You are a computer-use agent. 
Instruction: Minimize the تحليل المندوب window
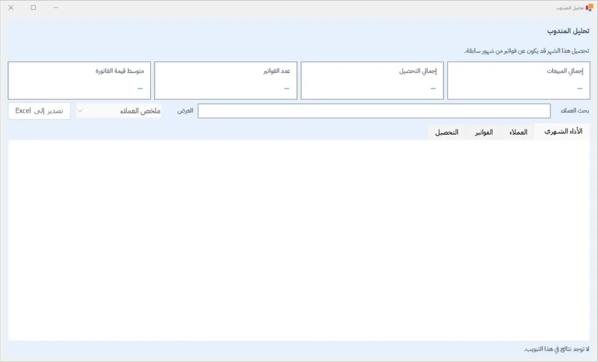click(x=55, y=7)
